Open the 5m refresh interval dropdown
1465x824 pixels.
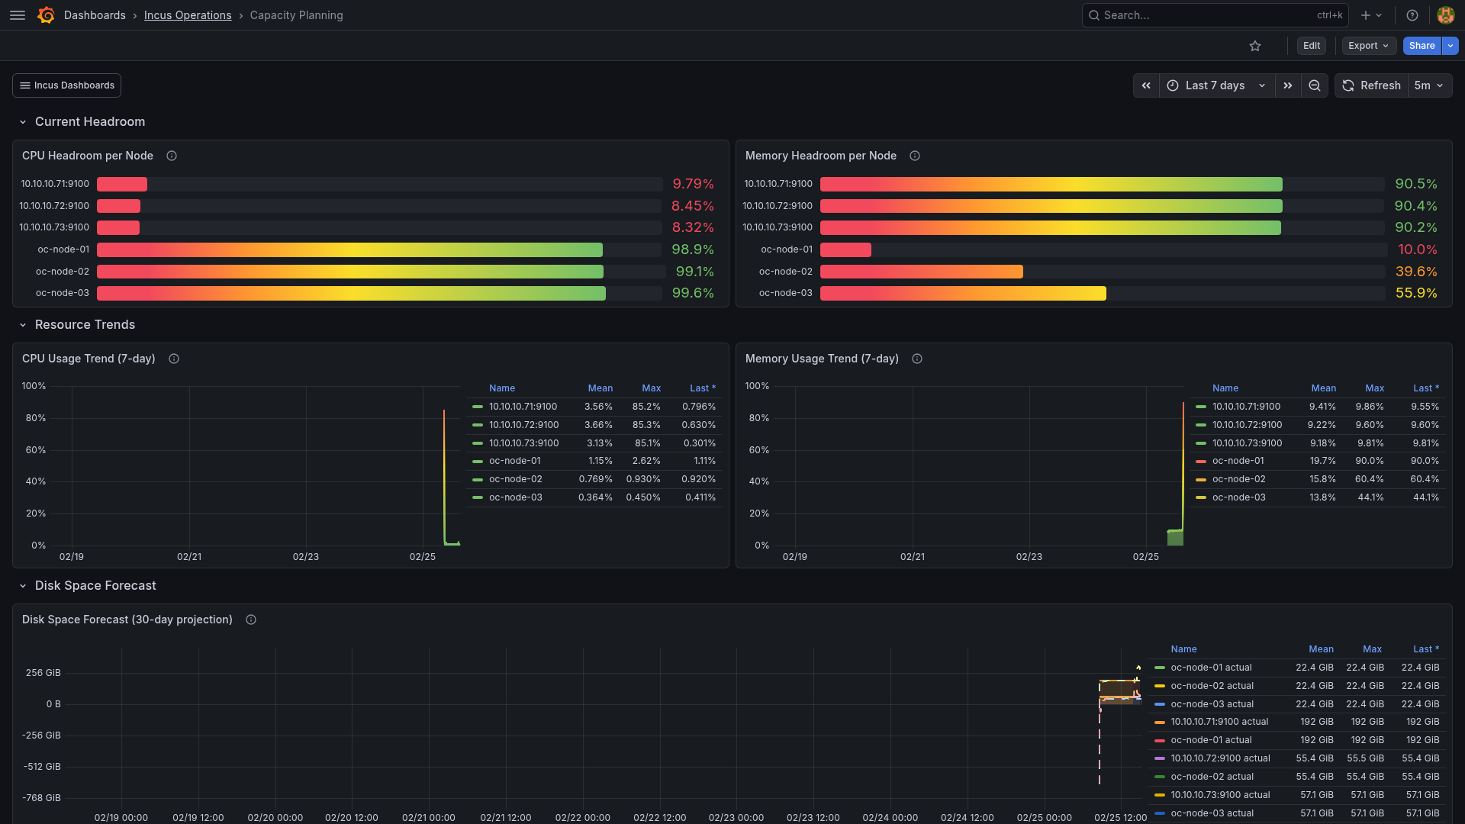[1429, 85]
